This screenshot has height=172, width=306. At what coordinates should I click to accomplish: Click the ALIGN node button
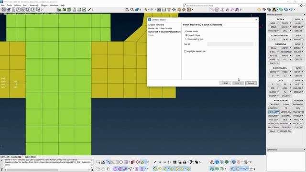(298, 23)
